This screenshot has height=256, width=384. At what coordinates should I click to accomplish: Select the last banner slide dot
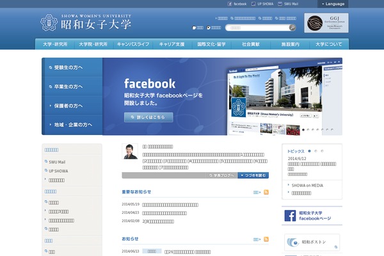(x=332, y=130)
